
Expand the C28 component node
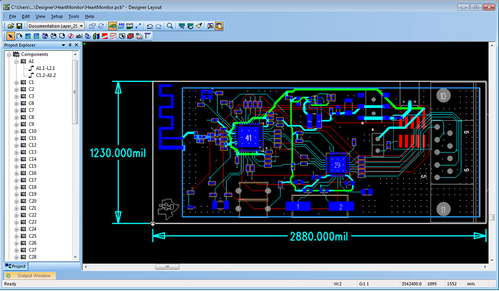pos(16,258)
